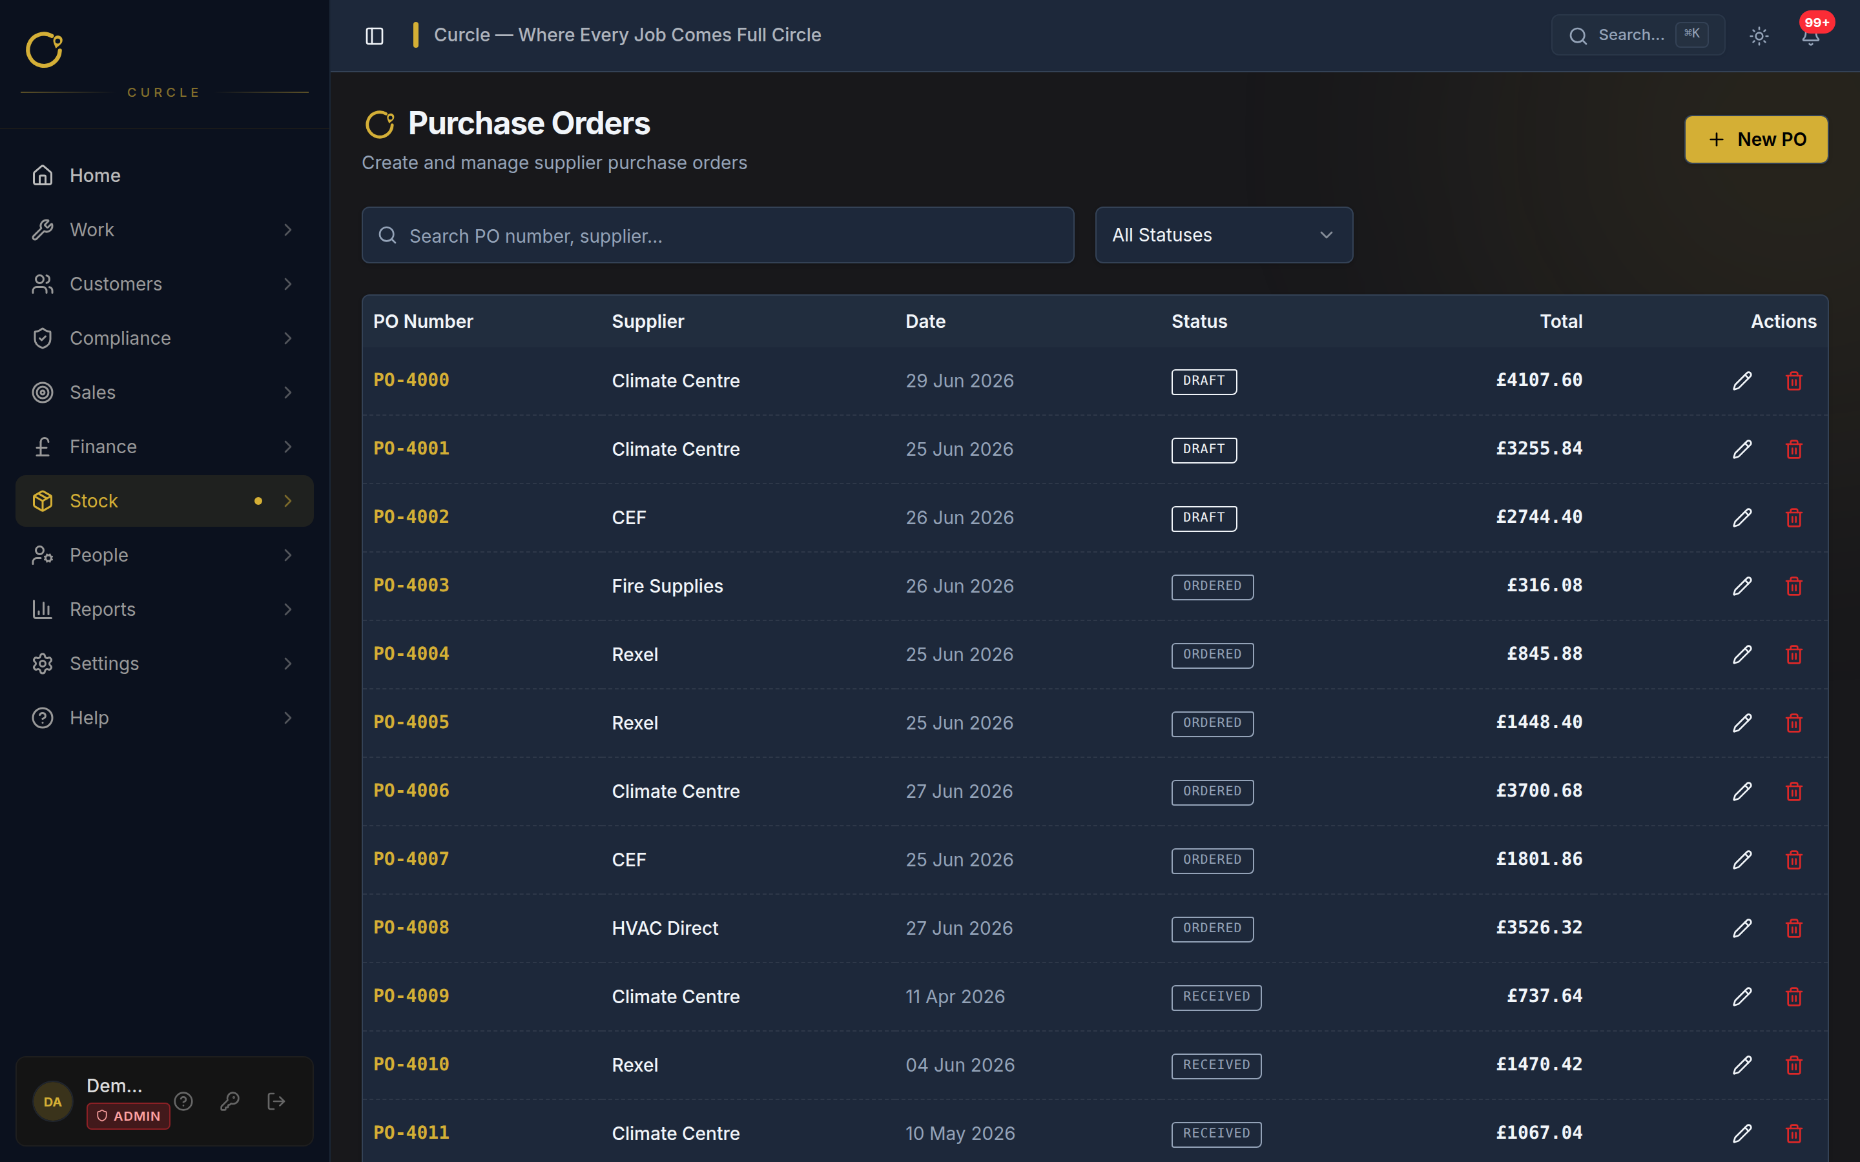Delete PO-4011 using trash icon
This screenshot has height=1162, width=1860.
coord(1794,1134)
